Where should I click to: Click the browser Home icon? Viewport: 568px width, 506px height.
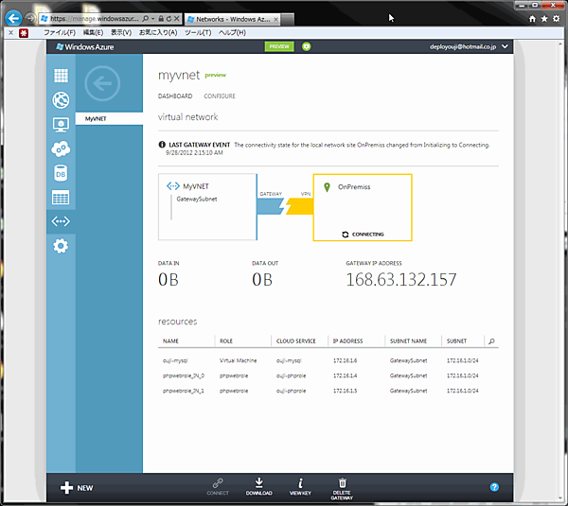pos(532,19)
